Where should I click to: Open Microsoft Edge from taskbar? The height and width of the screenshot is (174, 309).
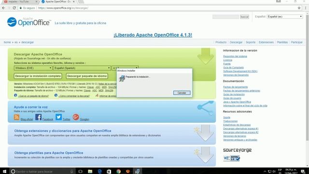click(x=100, y=172)
